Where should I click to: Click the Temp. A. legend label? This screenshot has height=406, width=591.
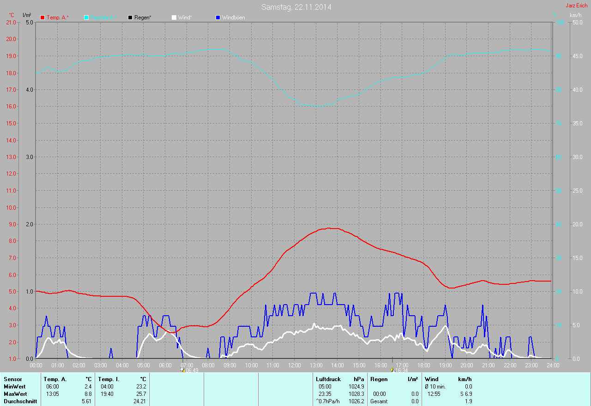pyautogui.click(x=58, y=18)
